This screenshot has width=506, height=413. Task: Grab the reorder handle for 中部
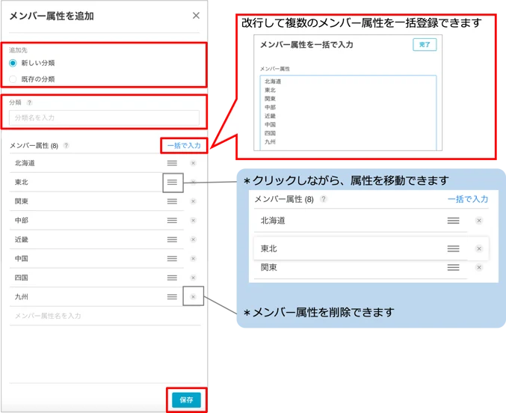(172, 221)
